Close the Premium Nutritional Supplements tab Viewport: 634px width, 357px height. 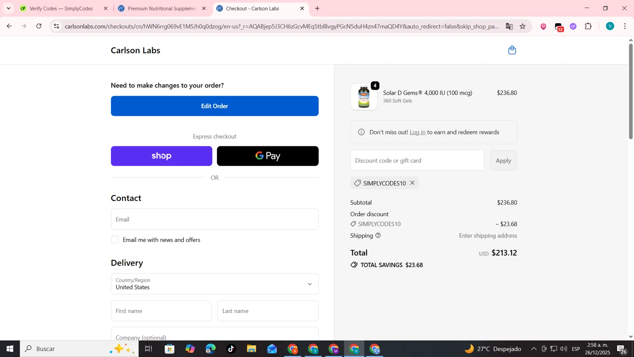[x=204, y=8]
